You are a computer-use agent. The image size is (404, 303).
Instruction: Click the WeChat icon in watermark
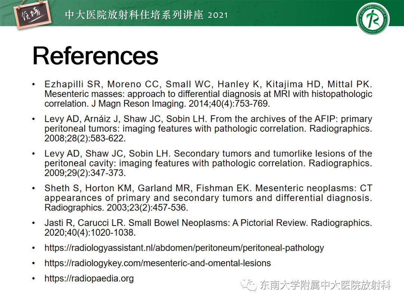[249, 284]
